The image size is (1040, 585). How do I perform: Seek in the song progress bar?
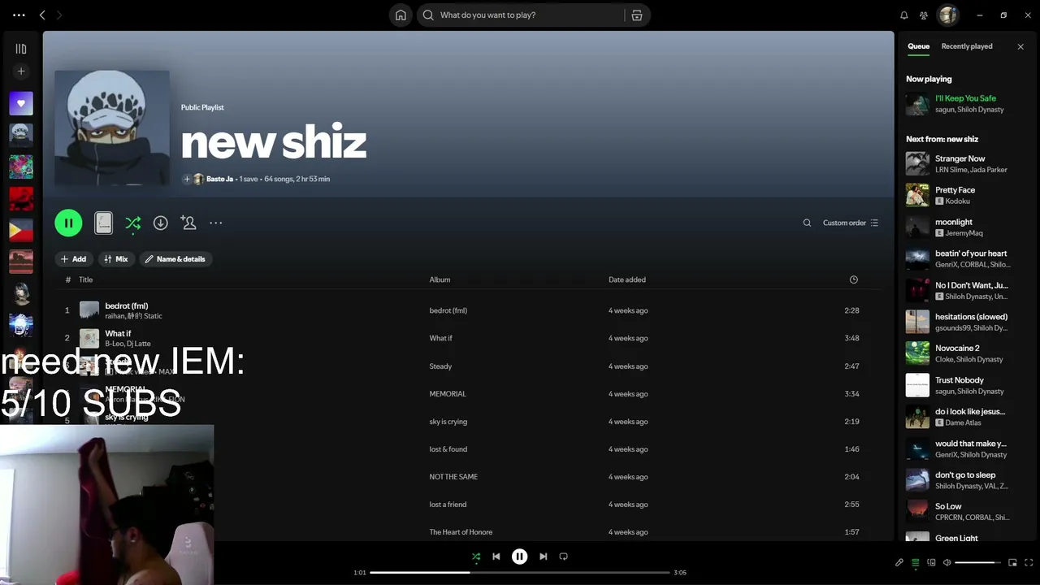point(520,573)
